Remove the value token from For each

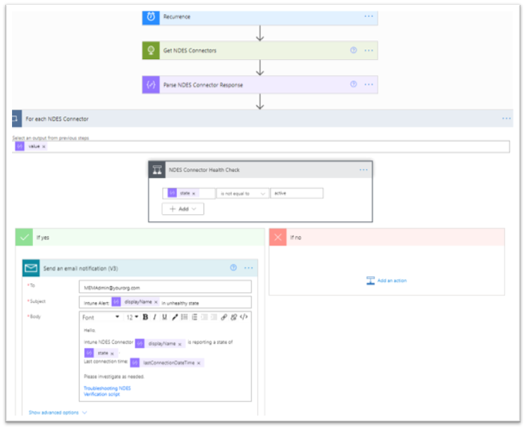click(x=44, y=147)
